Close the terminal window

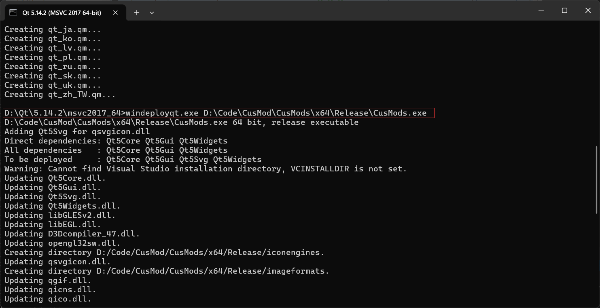pos(588,11)
